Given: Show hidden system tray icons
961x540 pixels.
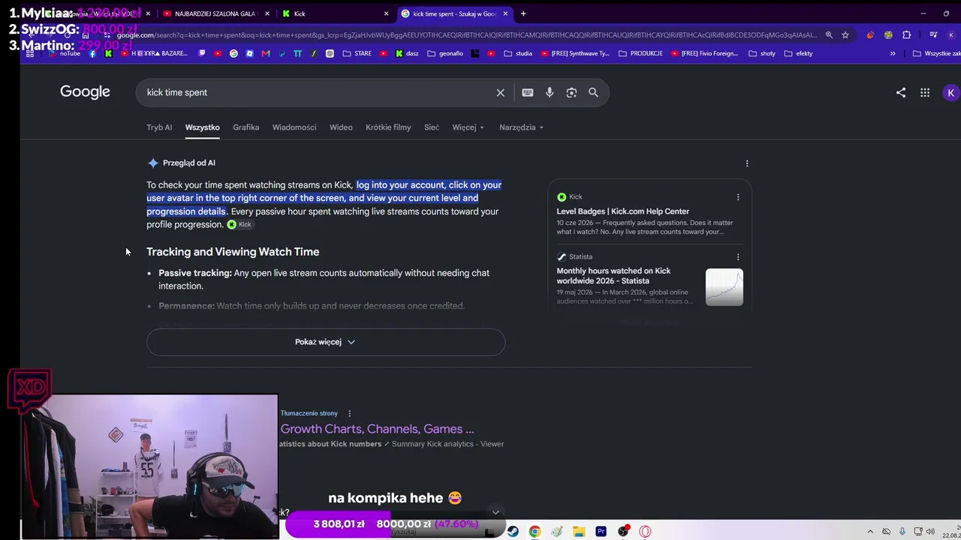Looking at the screenshot, I should coord(870,532).
